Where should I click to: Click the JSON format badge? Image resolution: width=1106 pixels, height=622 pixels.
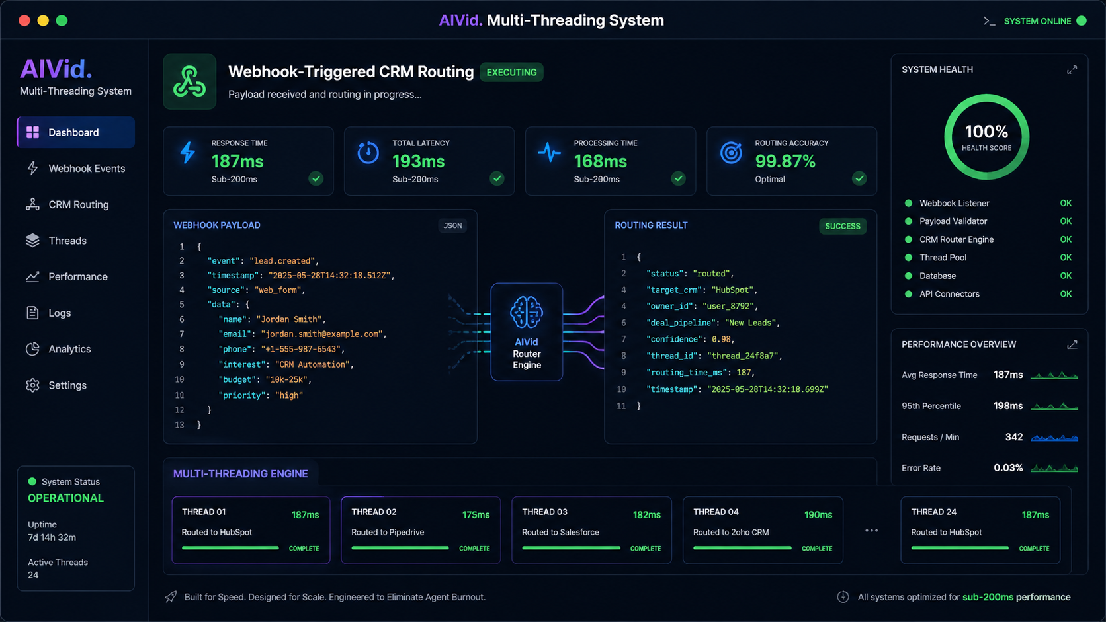[x=452, y=225]
